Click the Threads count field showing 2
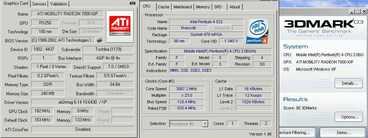This screenshot has width=368, height=138. (x=266, y=124)
